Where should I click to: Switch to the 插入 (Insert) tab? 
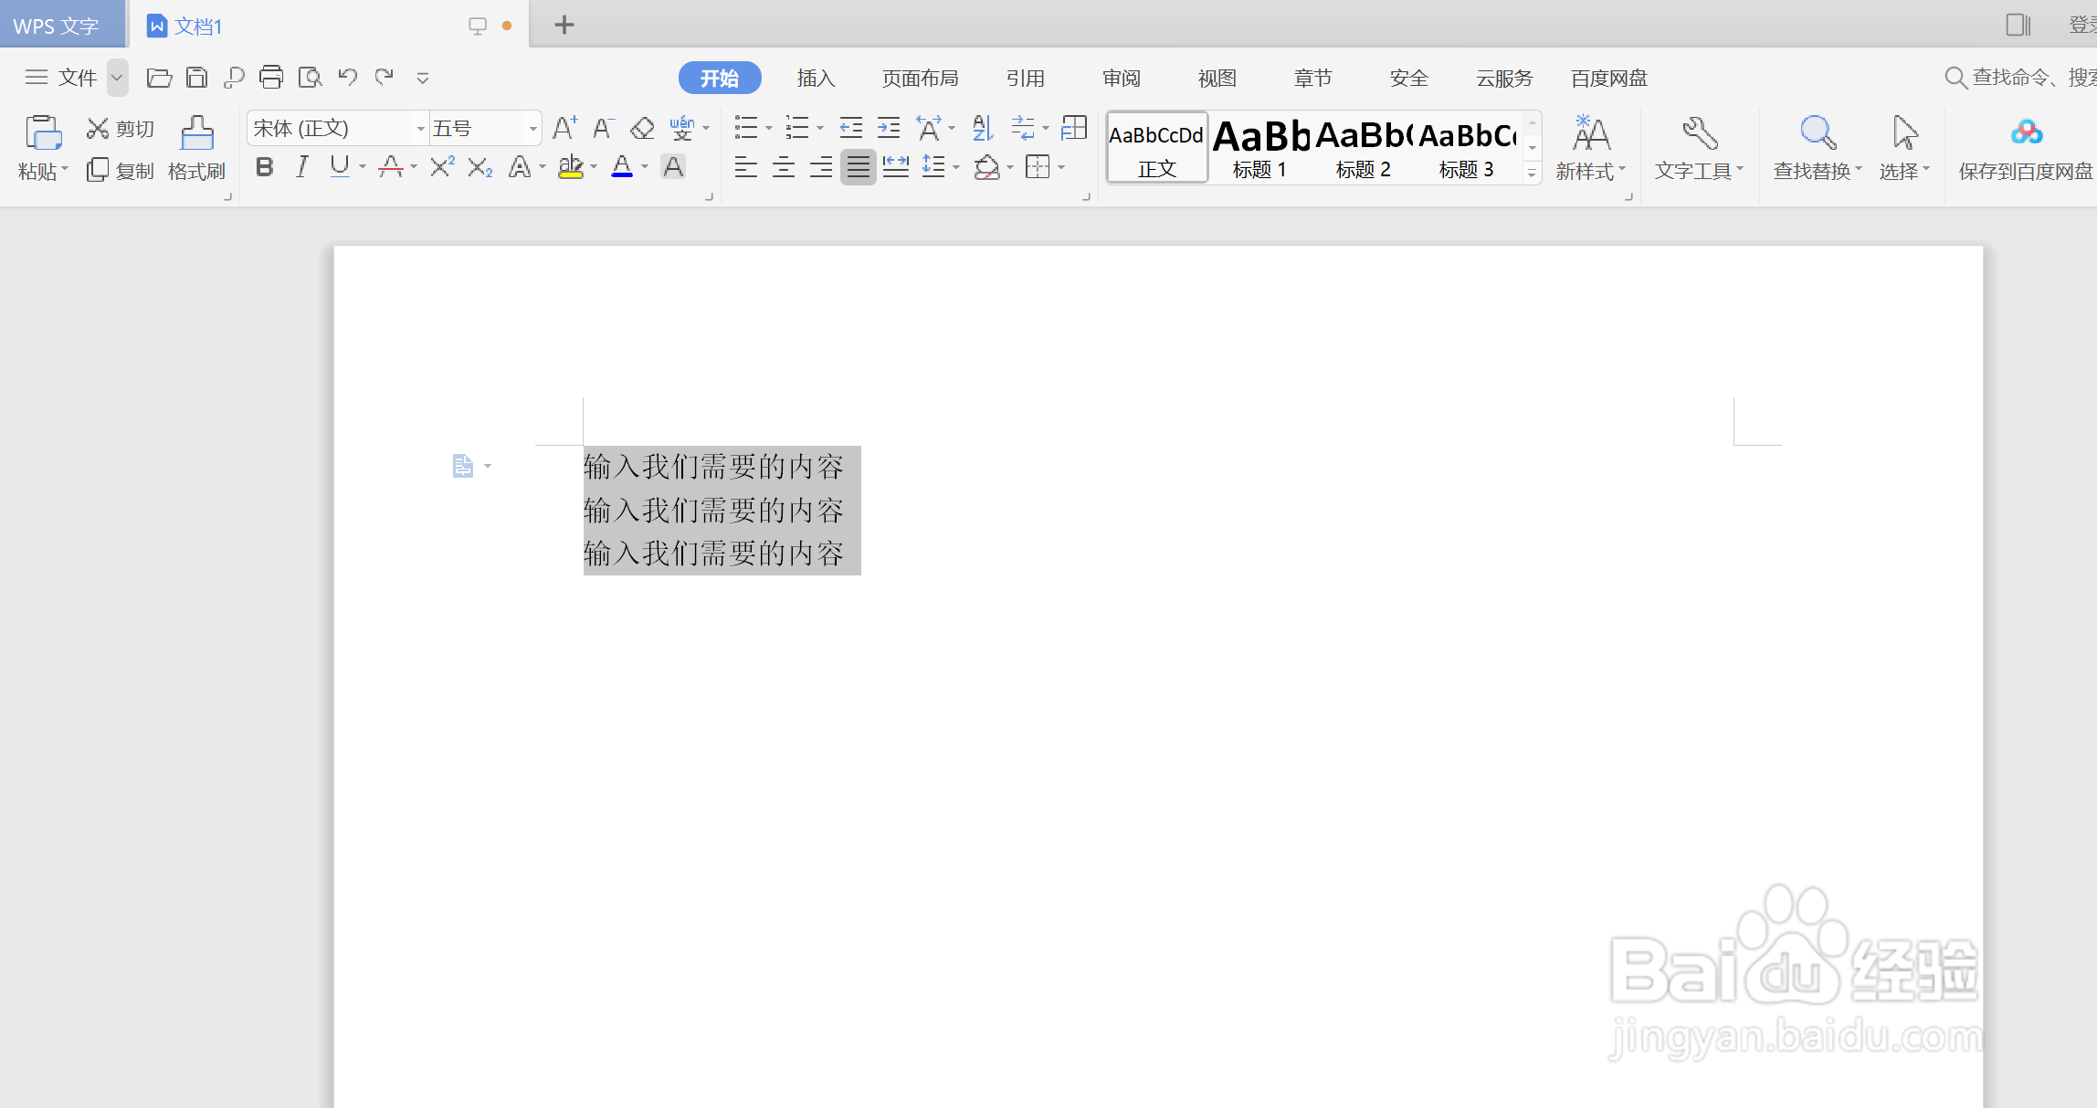(x=816, y=79)
